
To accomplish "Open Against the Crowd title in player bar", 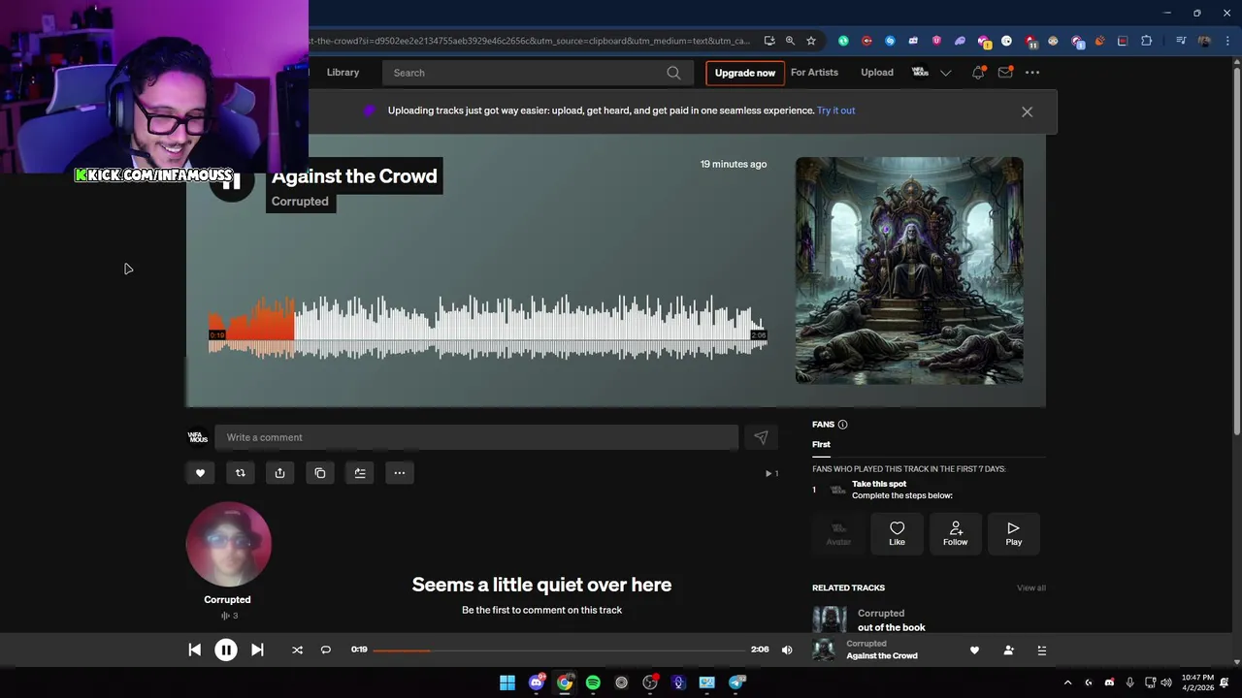I will (881, 656).
